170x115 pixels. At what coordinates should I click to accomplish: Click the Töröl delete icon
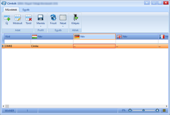(28, 17)
